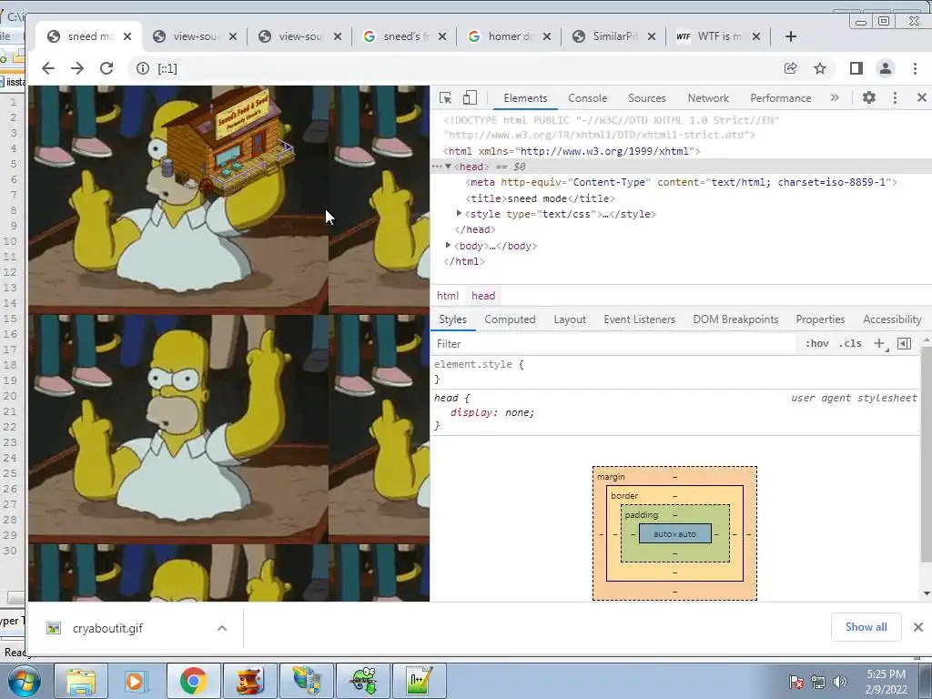Viewport: 932px width, 699px height.
Task: Click the element.style rule
Action: point(479,364)
